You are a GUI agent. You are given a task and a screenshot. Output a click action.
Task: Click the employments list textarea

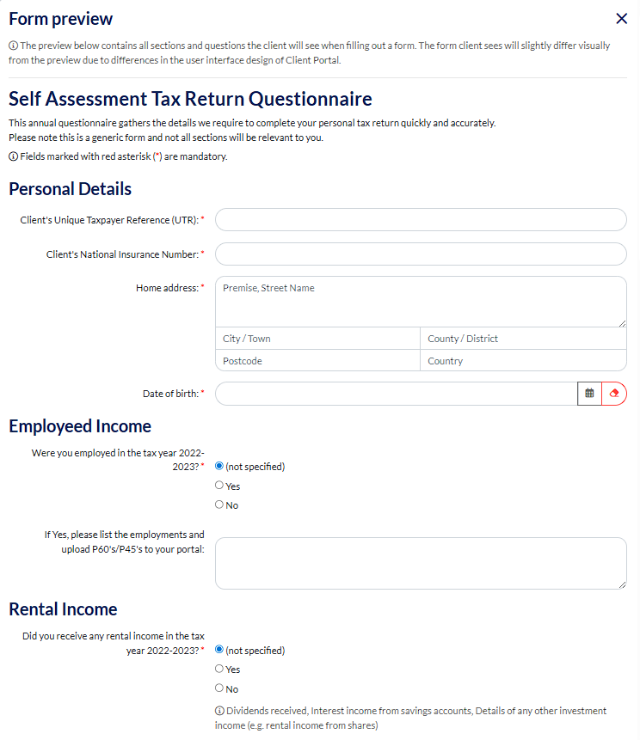[421, 563]
